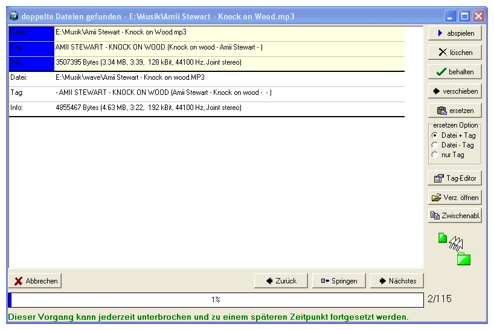Click the ersetzen replace button
Image resolution: width=494 pixels, height=330 pixels.
coord(455,111)
